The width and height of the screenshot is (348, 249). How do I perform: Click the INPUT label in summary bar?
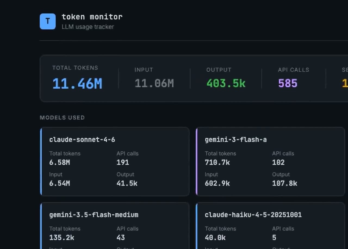[144, 70]
